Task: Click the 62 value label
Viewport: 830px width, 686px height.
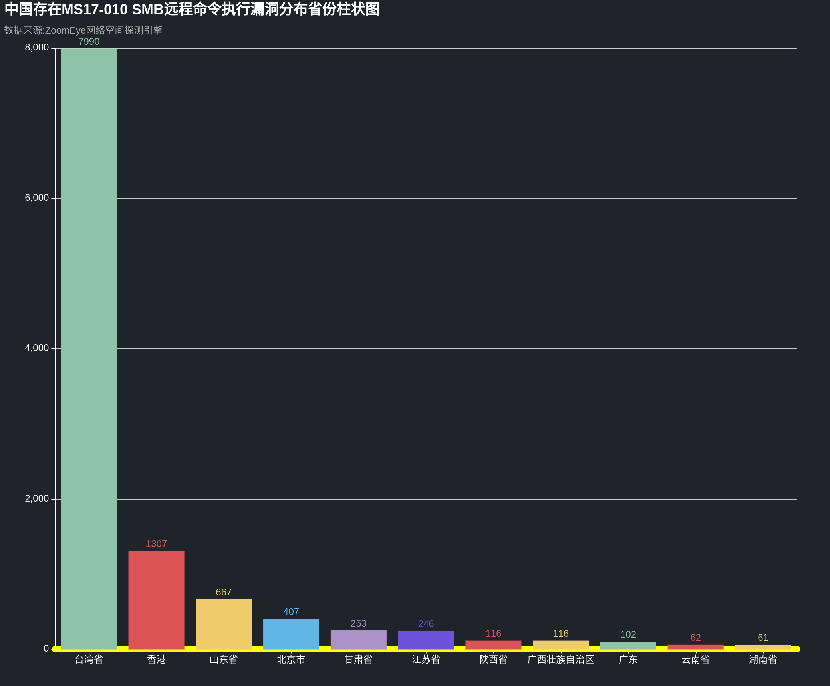Action: pyautogui.click(x=695, y=638)
